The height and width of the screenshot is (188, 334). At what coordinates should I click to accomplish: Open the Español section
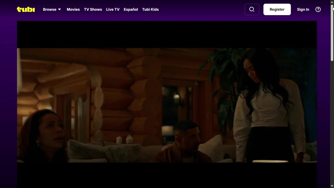131,9
